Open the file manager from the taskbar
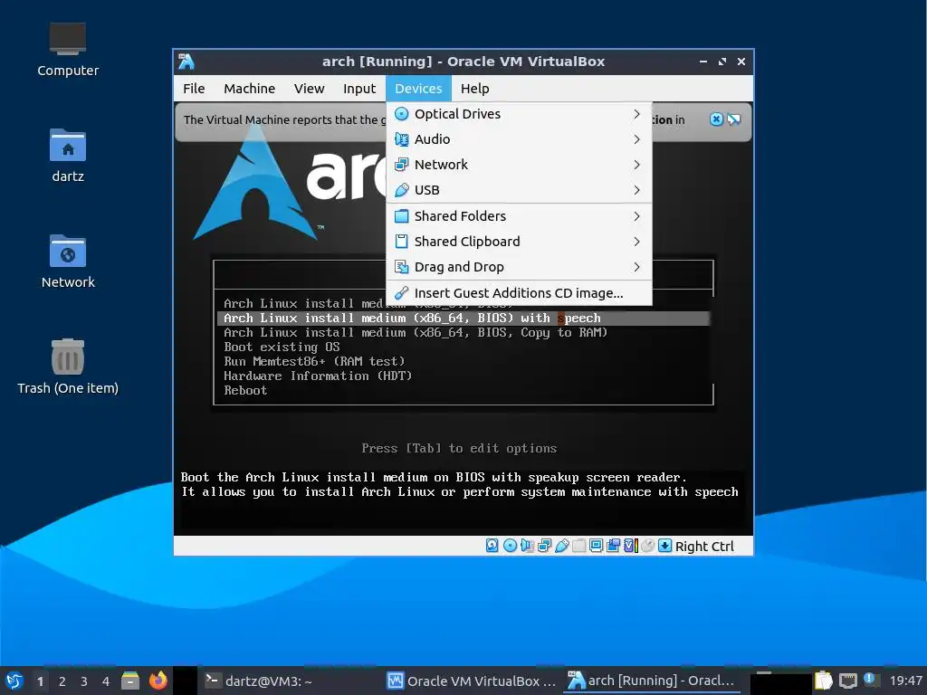 [130, 681]
